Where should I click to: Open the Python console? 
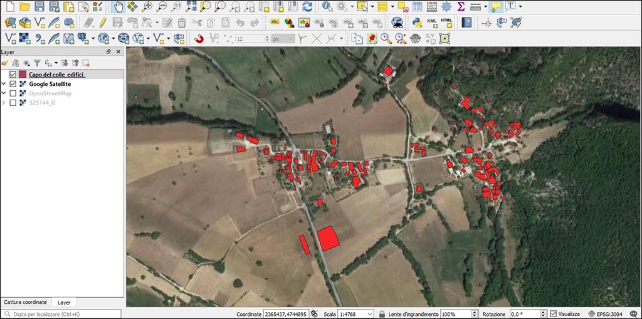click(416, 23)
